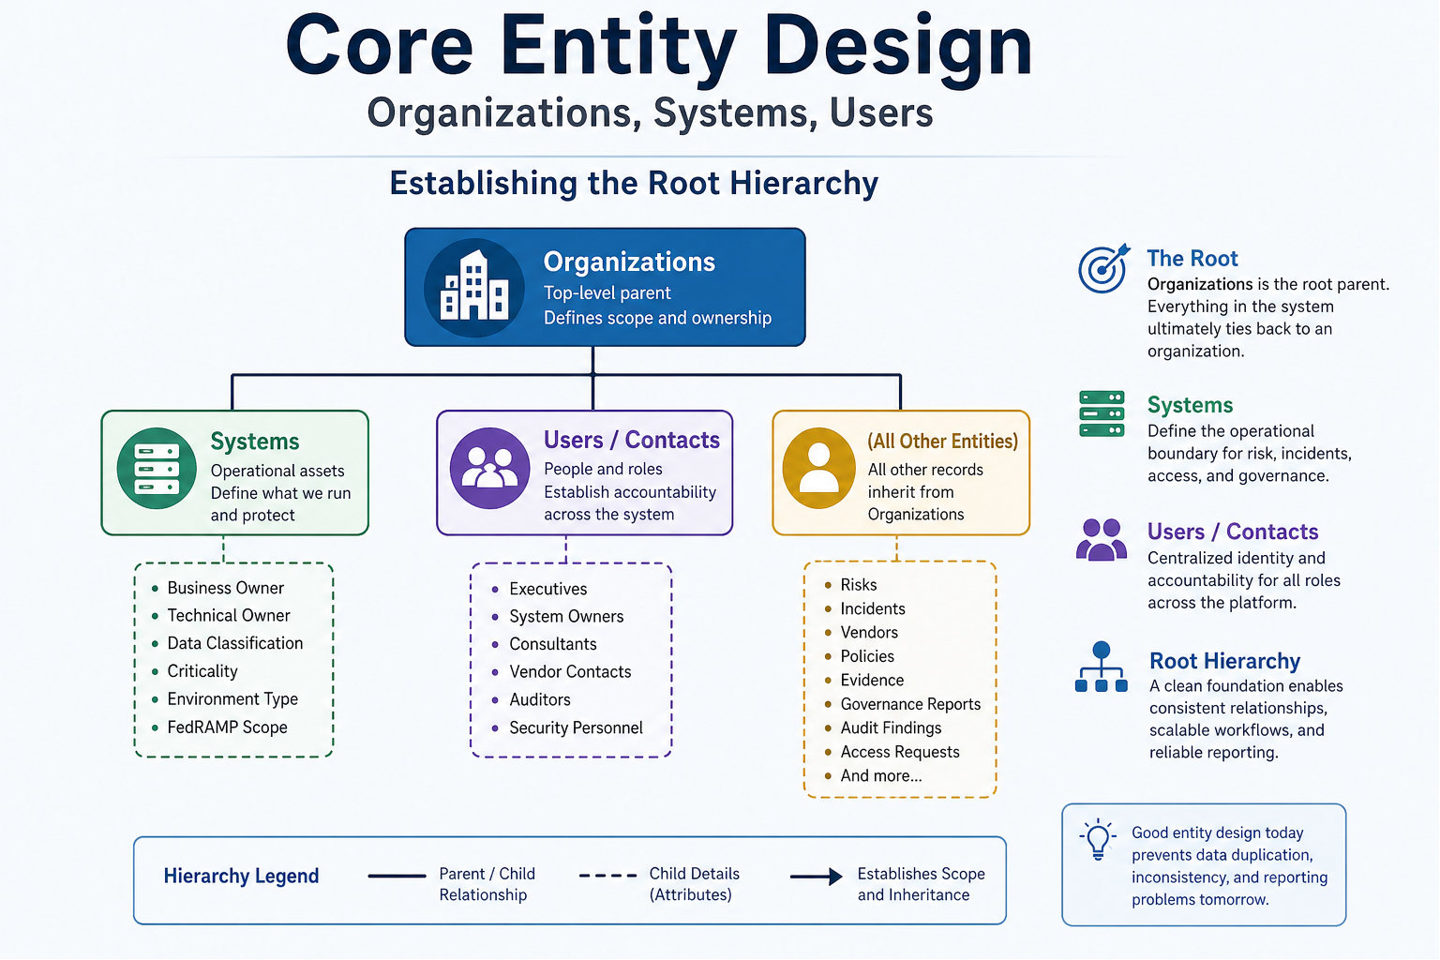Image resolution: width=1440 pixels, height=960 pixels.
Task: Click the Data Classification list item
Action: [235, 643]
